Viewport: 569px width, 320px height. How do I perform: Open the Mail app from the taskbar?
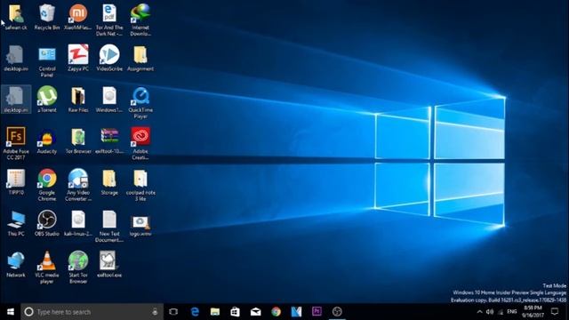[x=256, y=312]
